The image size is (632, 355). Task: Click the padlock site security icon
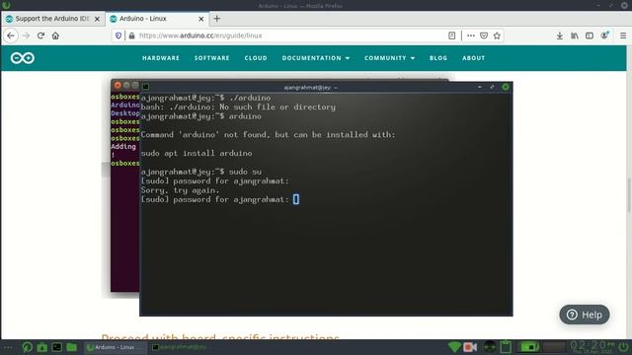click(x=131, y=35)
